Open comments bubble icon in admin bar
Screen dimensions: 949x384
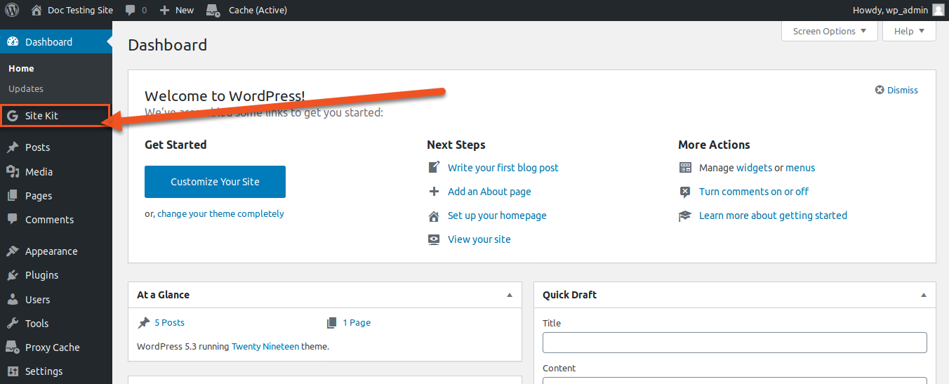[131, 10]
